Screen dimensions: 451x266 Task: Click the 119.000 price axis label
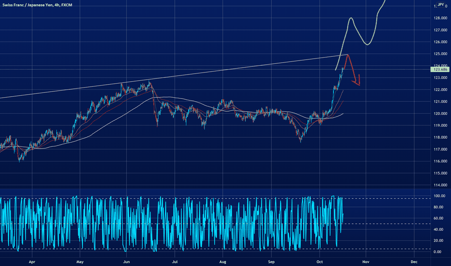(x=440, y=125)
